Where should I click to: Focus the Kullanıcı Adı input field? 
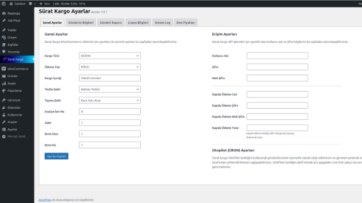click(x=277, y=56)
